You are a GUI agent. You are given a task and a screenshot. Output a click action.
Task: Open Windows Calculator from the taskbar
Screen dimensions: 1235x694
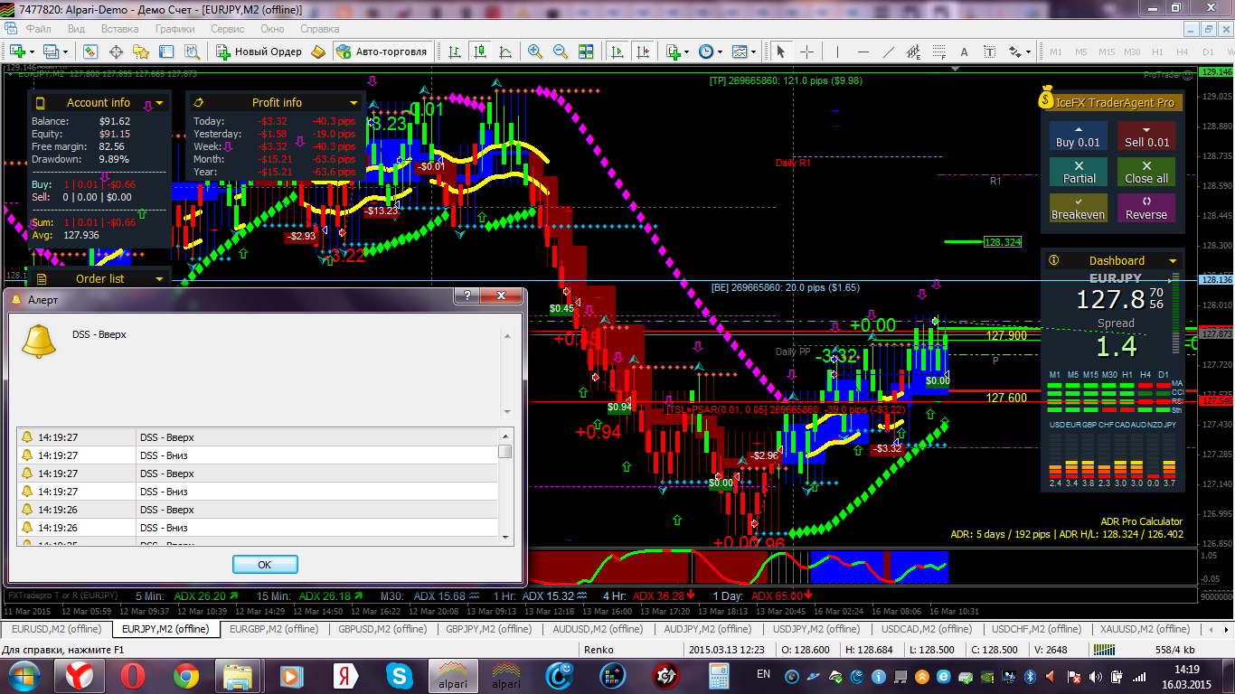tap(719, 675)
